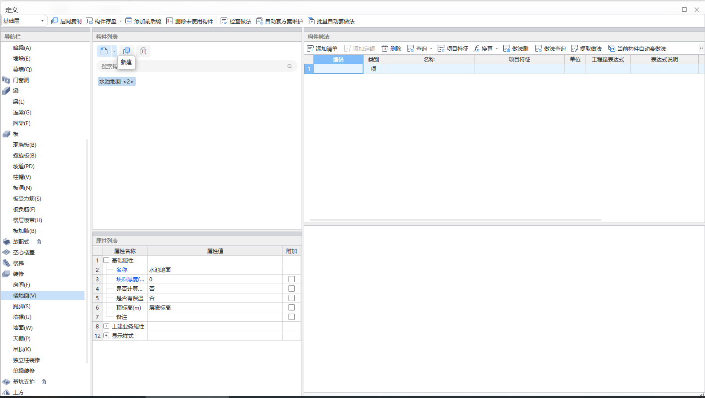
Task: Click the 新建 component icon
Action: 104,51
